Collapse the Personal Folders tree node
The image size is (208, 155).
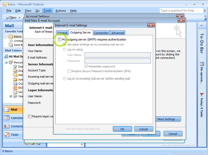6,62
